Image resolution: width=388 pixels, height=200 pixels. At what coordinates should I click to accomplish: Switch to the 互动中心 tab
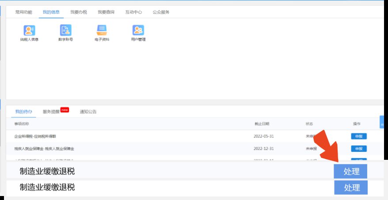(x=133, y=12)
